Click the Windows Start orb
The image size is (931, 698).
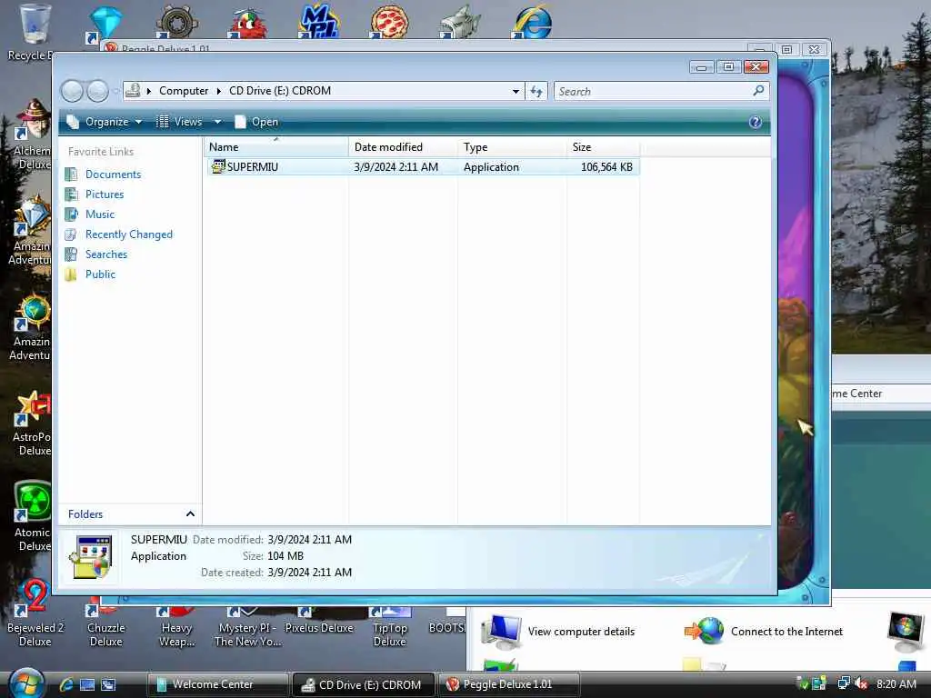25,683
